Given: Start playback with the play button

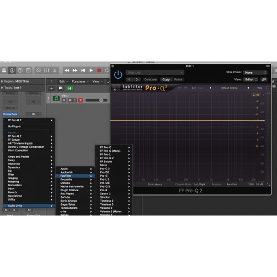Looking at the screenshot, I should click(91, 70).
